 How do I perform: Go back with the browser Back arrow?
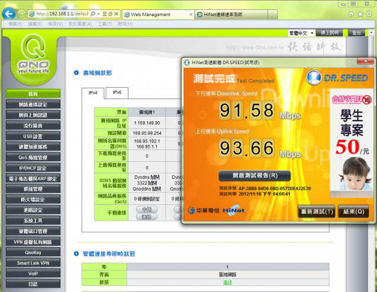click(x=9, y=14)
